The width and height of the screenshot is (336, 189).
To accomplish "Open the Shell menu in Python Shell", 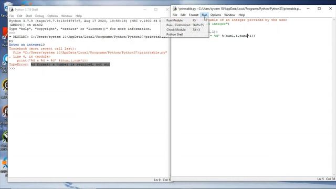I will point(29,16).
